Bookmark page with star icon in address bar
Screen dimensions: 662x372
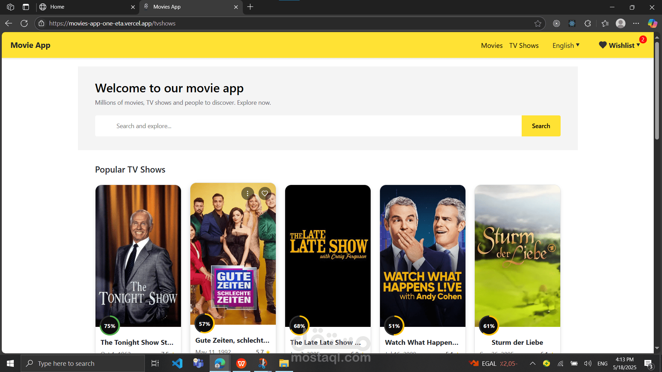pos(538,23)
